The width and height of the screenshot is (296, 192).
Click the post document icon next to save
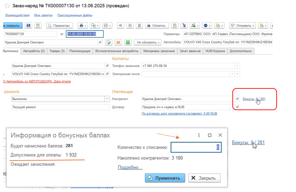pos(38,26)
